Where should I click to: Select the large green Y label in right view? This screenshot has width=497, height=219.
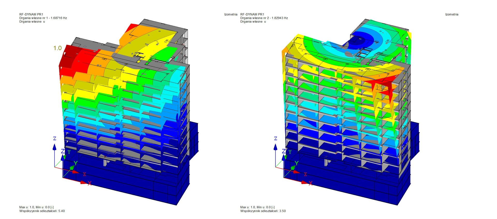(297, 163)
